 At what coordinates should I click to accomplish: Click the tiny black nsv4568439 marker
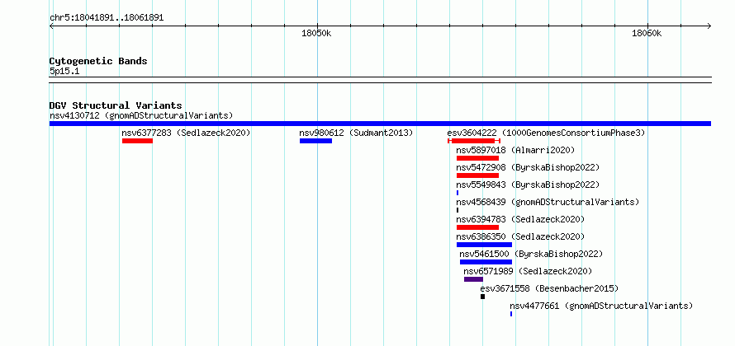(458, 210)
